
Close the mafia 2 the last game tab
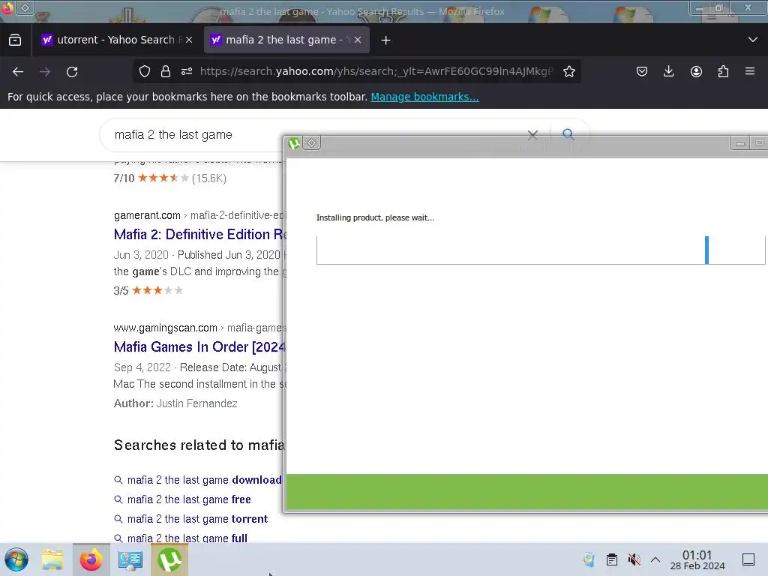358,40
